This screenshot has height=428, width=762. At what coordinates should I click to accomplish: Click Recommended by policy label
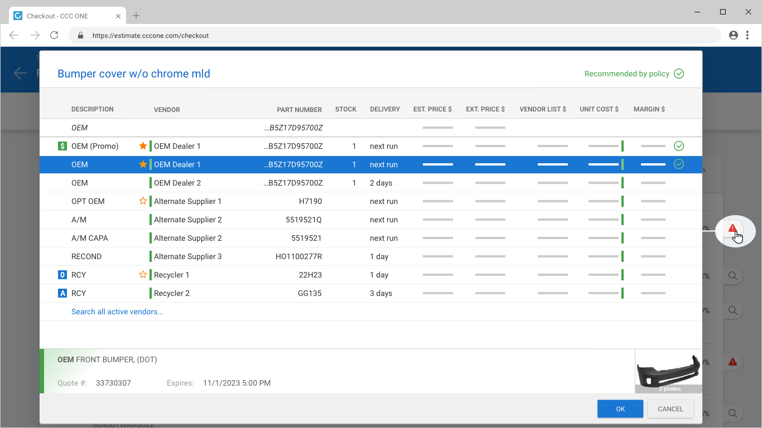click(x=626, y=74)
